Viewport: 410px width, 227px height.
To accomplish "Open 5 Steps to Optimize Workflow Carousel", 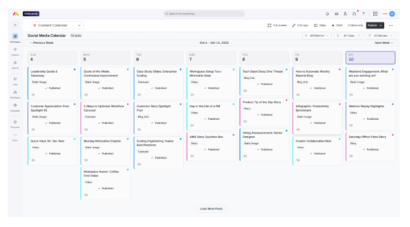I will (x=105, y=118).
